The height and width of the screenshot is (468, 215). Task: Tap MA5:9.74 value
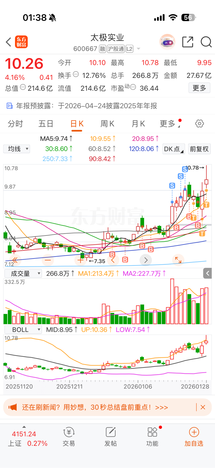pos(56,139)
